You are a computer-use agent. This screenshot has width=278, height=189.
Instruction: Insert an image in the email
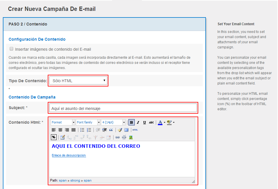pyautogui.click(x=131, y=137)
